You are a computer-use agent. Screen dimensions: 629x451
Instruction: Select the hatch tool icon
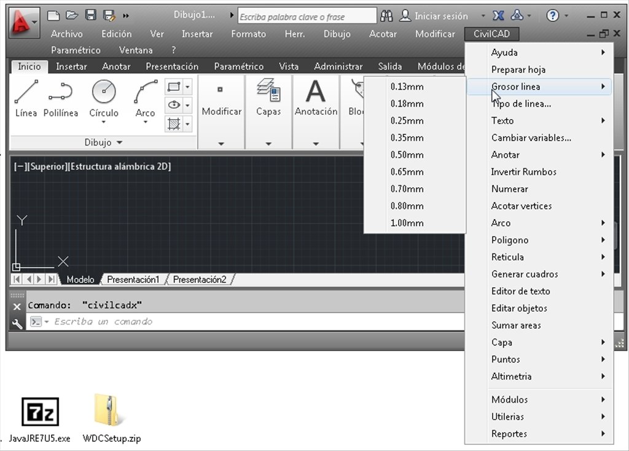(174, 124)
